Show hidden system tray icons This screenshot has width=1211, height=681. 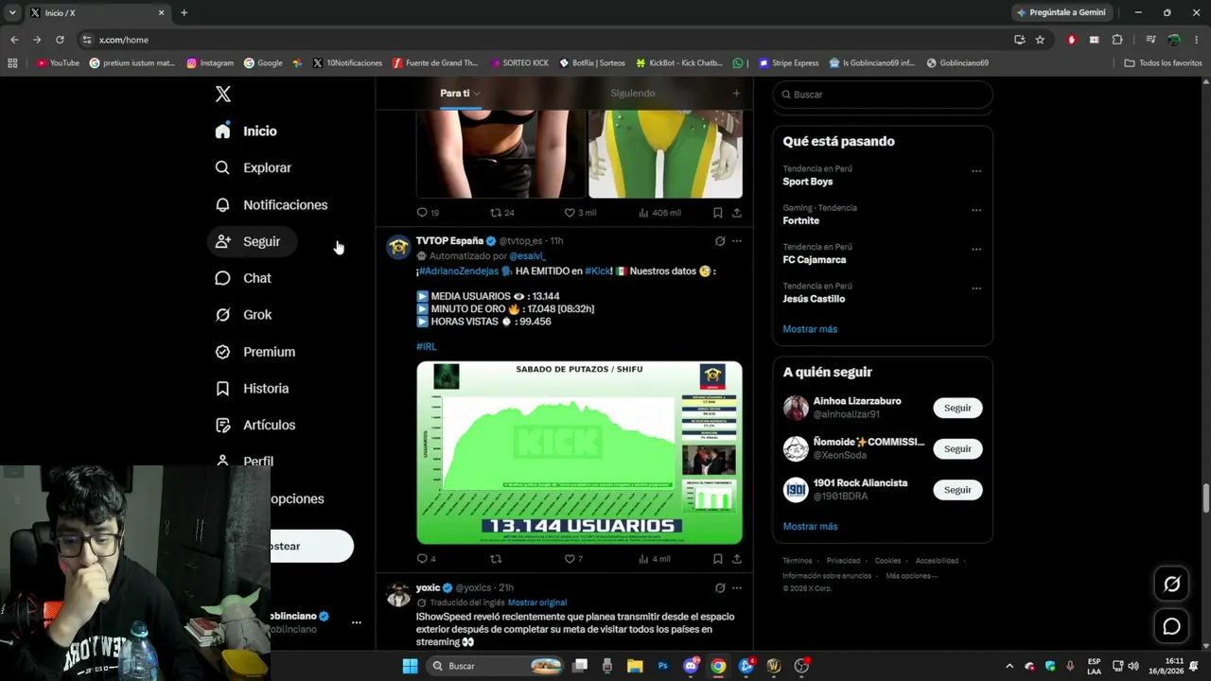pyautogui.click(x=1009, y=666)
